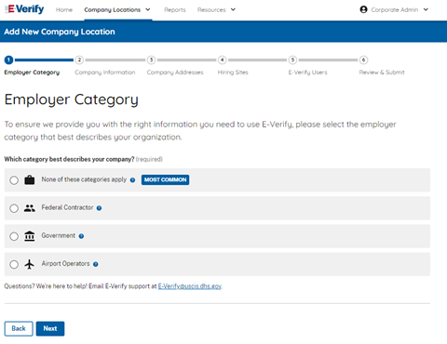Select the Government radio button
447x344 pixels.
[x=14, y=236]
